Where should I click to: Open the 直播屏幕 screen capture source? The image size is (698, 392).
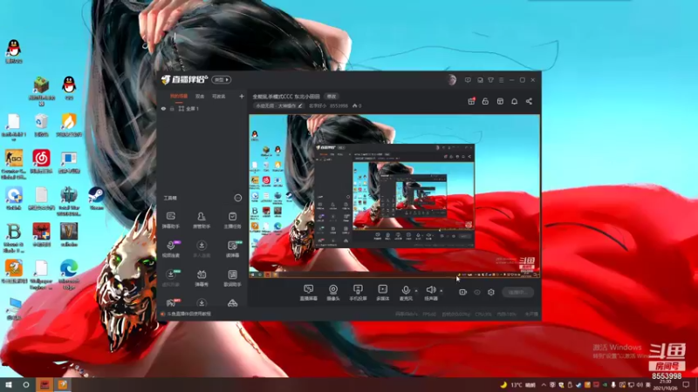[308, 293]
